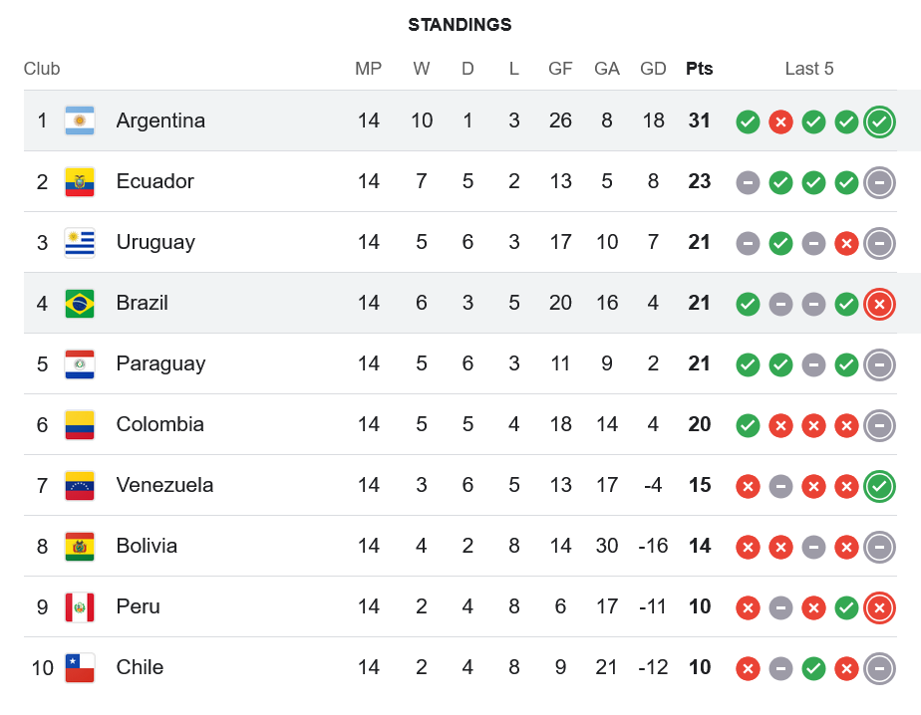Click the Ecuador flag icon
Image resolution: width=921 pixels, height=715 pixels.
pyautogui.click(x=80, y=181)
